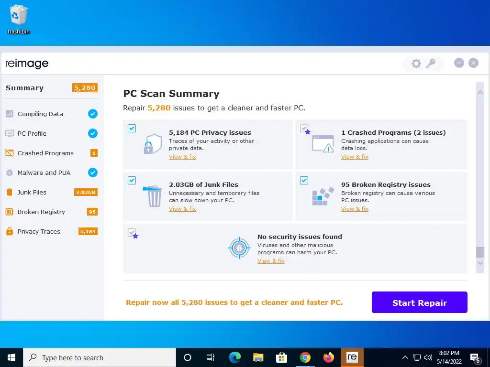Click View & fix under Junk Files
Viewport: 490px width, 367px height.
[x=182, y=209]
